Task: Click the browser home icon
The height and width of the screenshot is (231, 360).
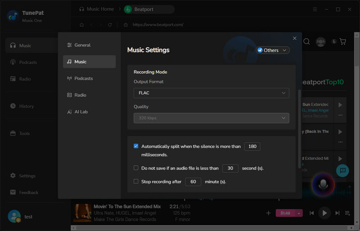Action: click(x=82, y=25)
